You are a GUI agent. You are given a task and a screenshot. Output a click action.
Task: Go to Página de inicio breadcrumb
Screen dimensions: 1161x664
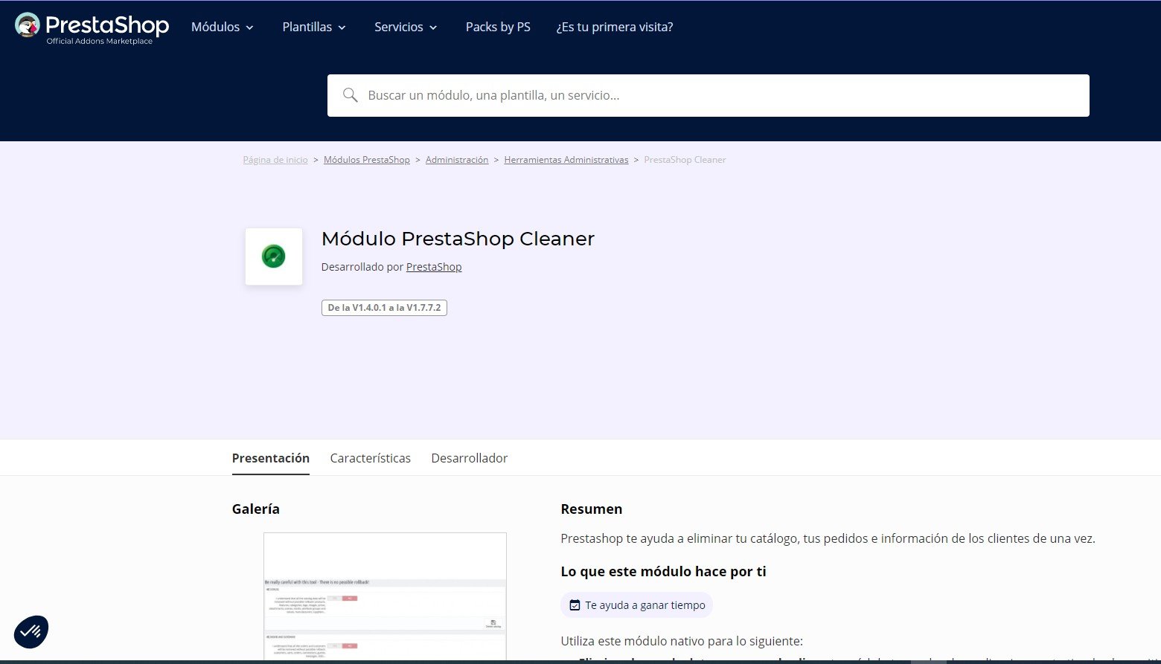(275, 160)
